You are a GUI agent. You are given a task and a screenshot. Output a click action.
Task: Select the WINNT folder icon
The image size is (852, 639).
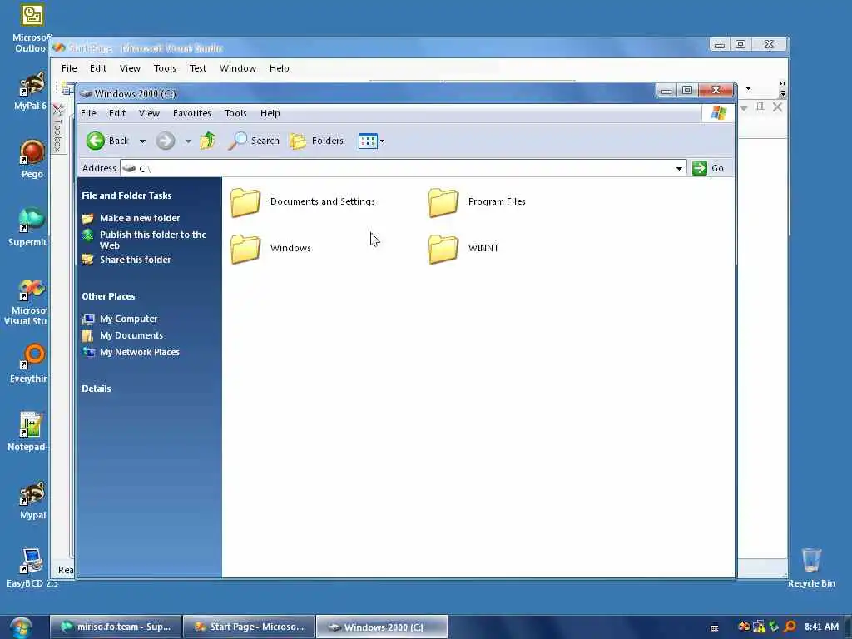[x=443, y=249]
